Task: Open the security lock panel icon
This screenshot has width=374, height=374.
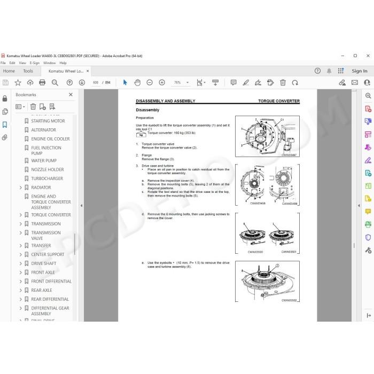Action: click(x=5, y=98)
